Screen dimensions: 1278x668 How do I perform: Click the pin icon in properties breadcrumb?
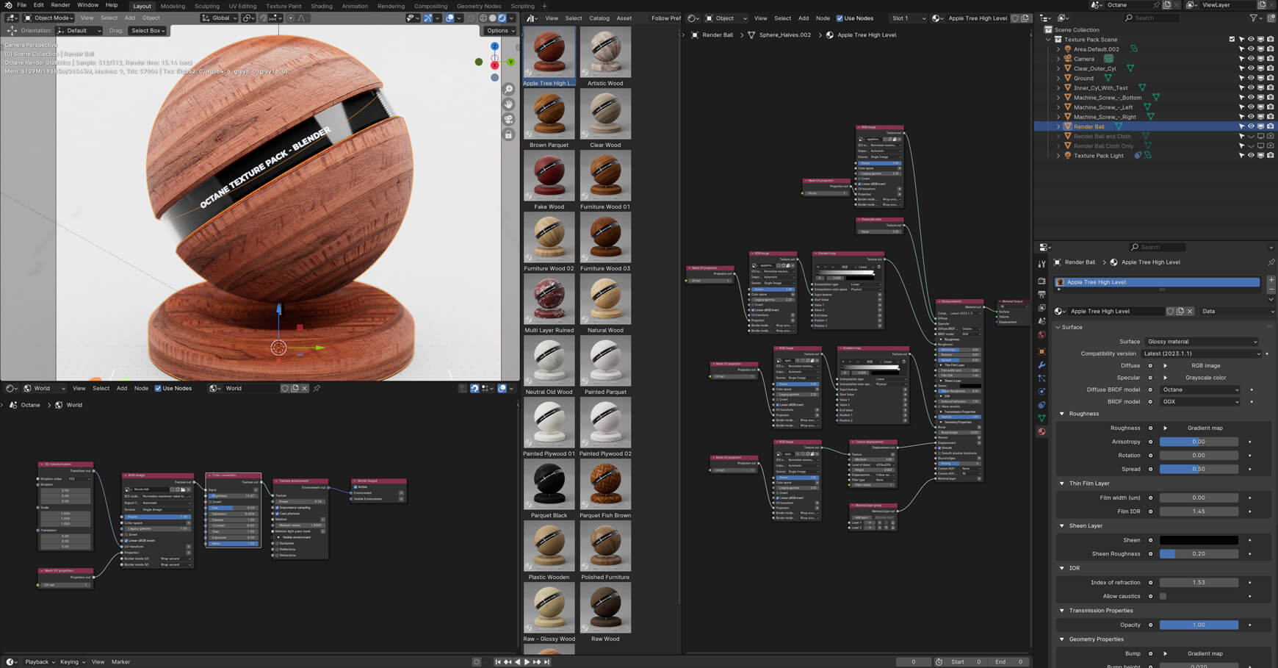1271,262
